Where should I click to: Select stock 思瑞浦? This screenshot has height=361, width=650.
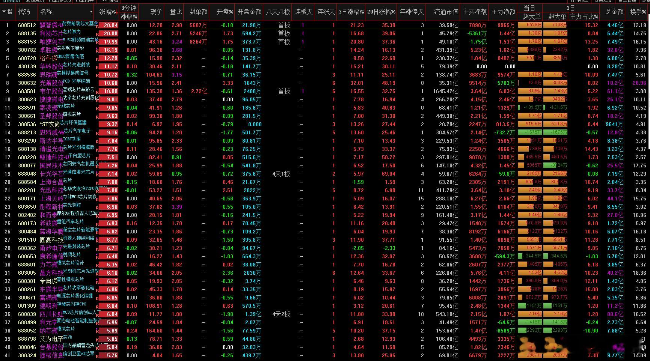pyautogui.click(x=49, y=75)
